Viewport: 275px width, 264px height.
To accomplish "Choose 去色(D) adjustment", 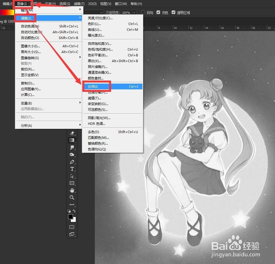I will (113, 132).
